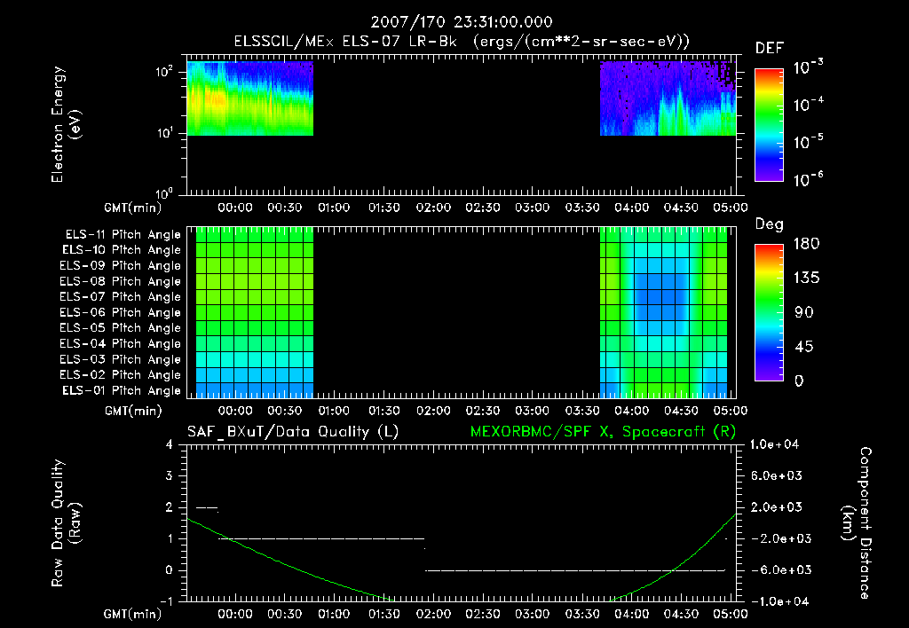
Task: Select the ELS-01 Pitch Angle row label
Action: tap(122, 391)
